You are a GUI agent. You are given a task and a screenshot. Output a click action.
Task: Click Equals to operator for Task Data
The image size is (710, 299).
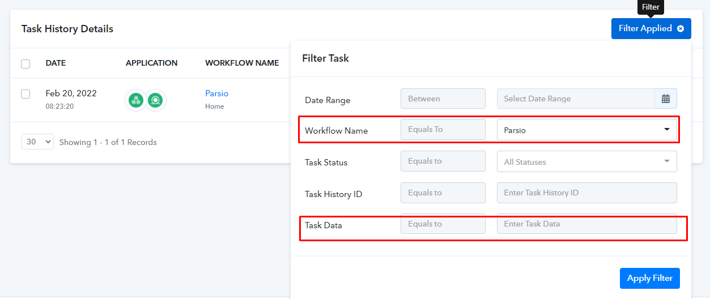click(443, 224)
